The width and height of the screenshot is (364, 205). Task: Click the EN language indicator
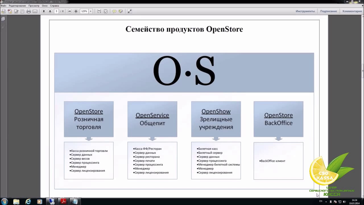pos(321,201)
